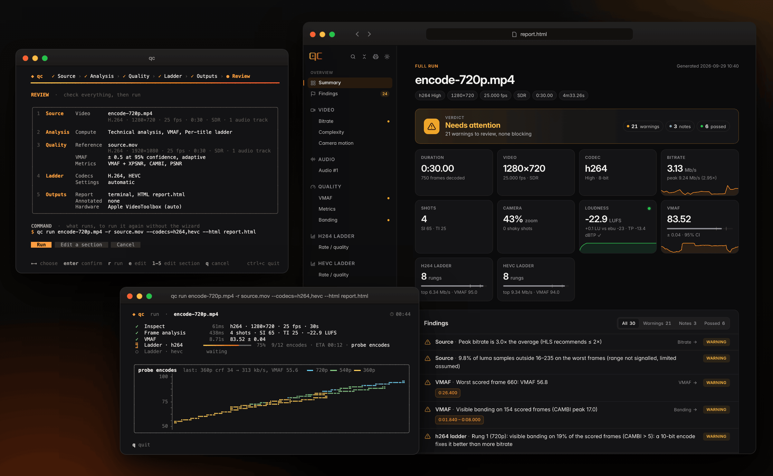Select the Review step in wizard breadcrumb

coord(238,76)
